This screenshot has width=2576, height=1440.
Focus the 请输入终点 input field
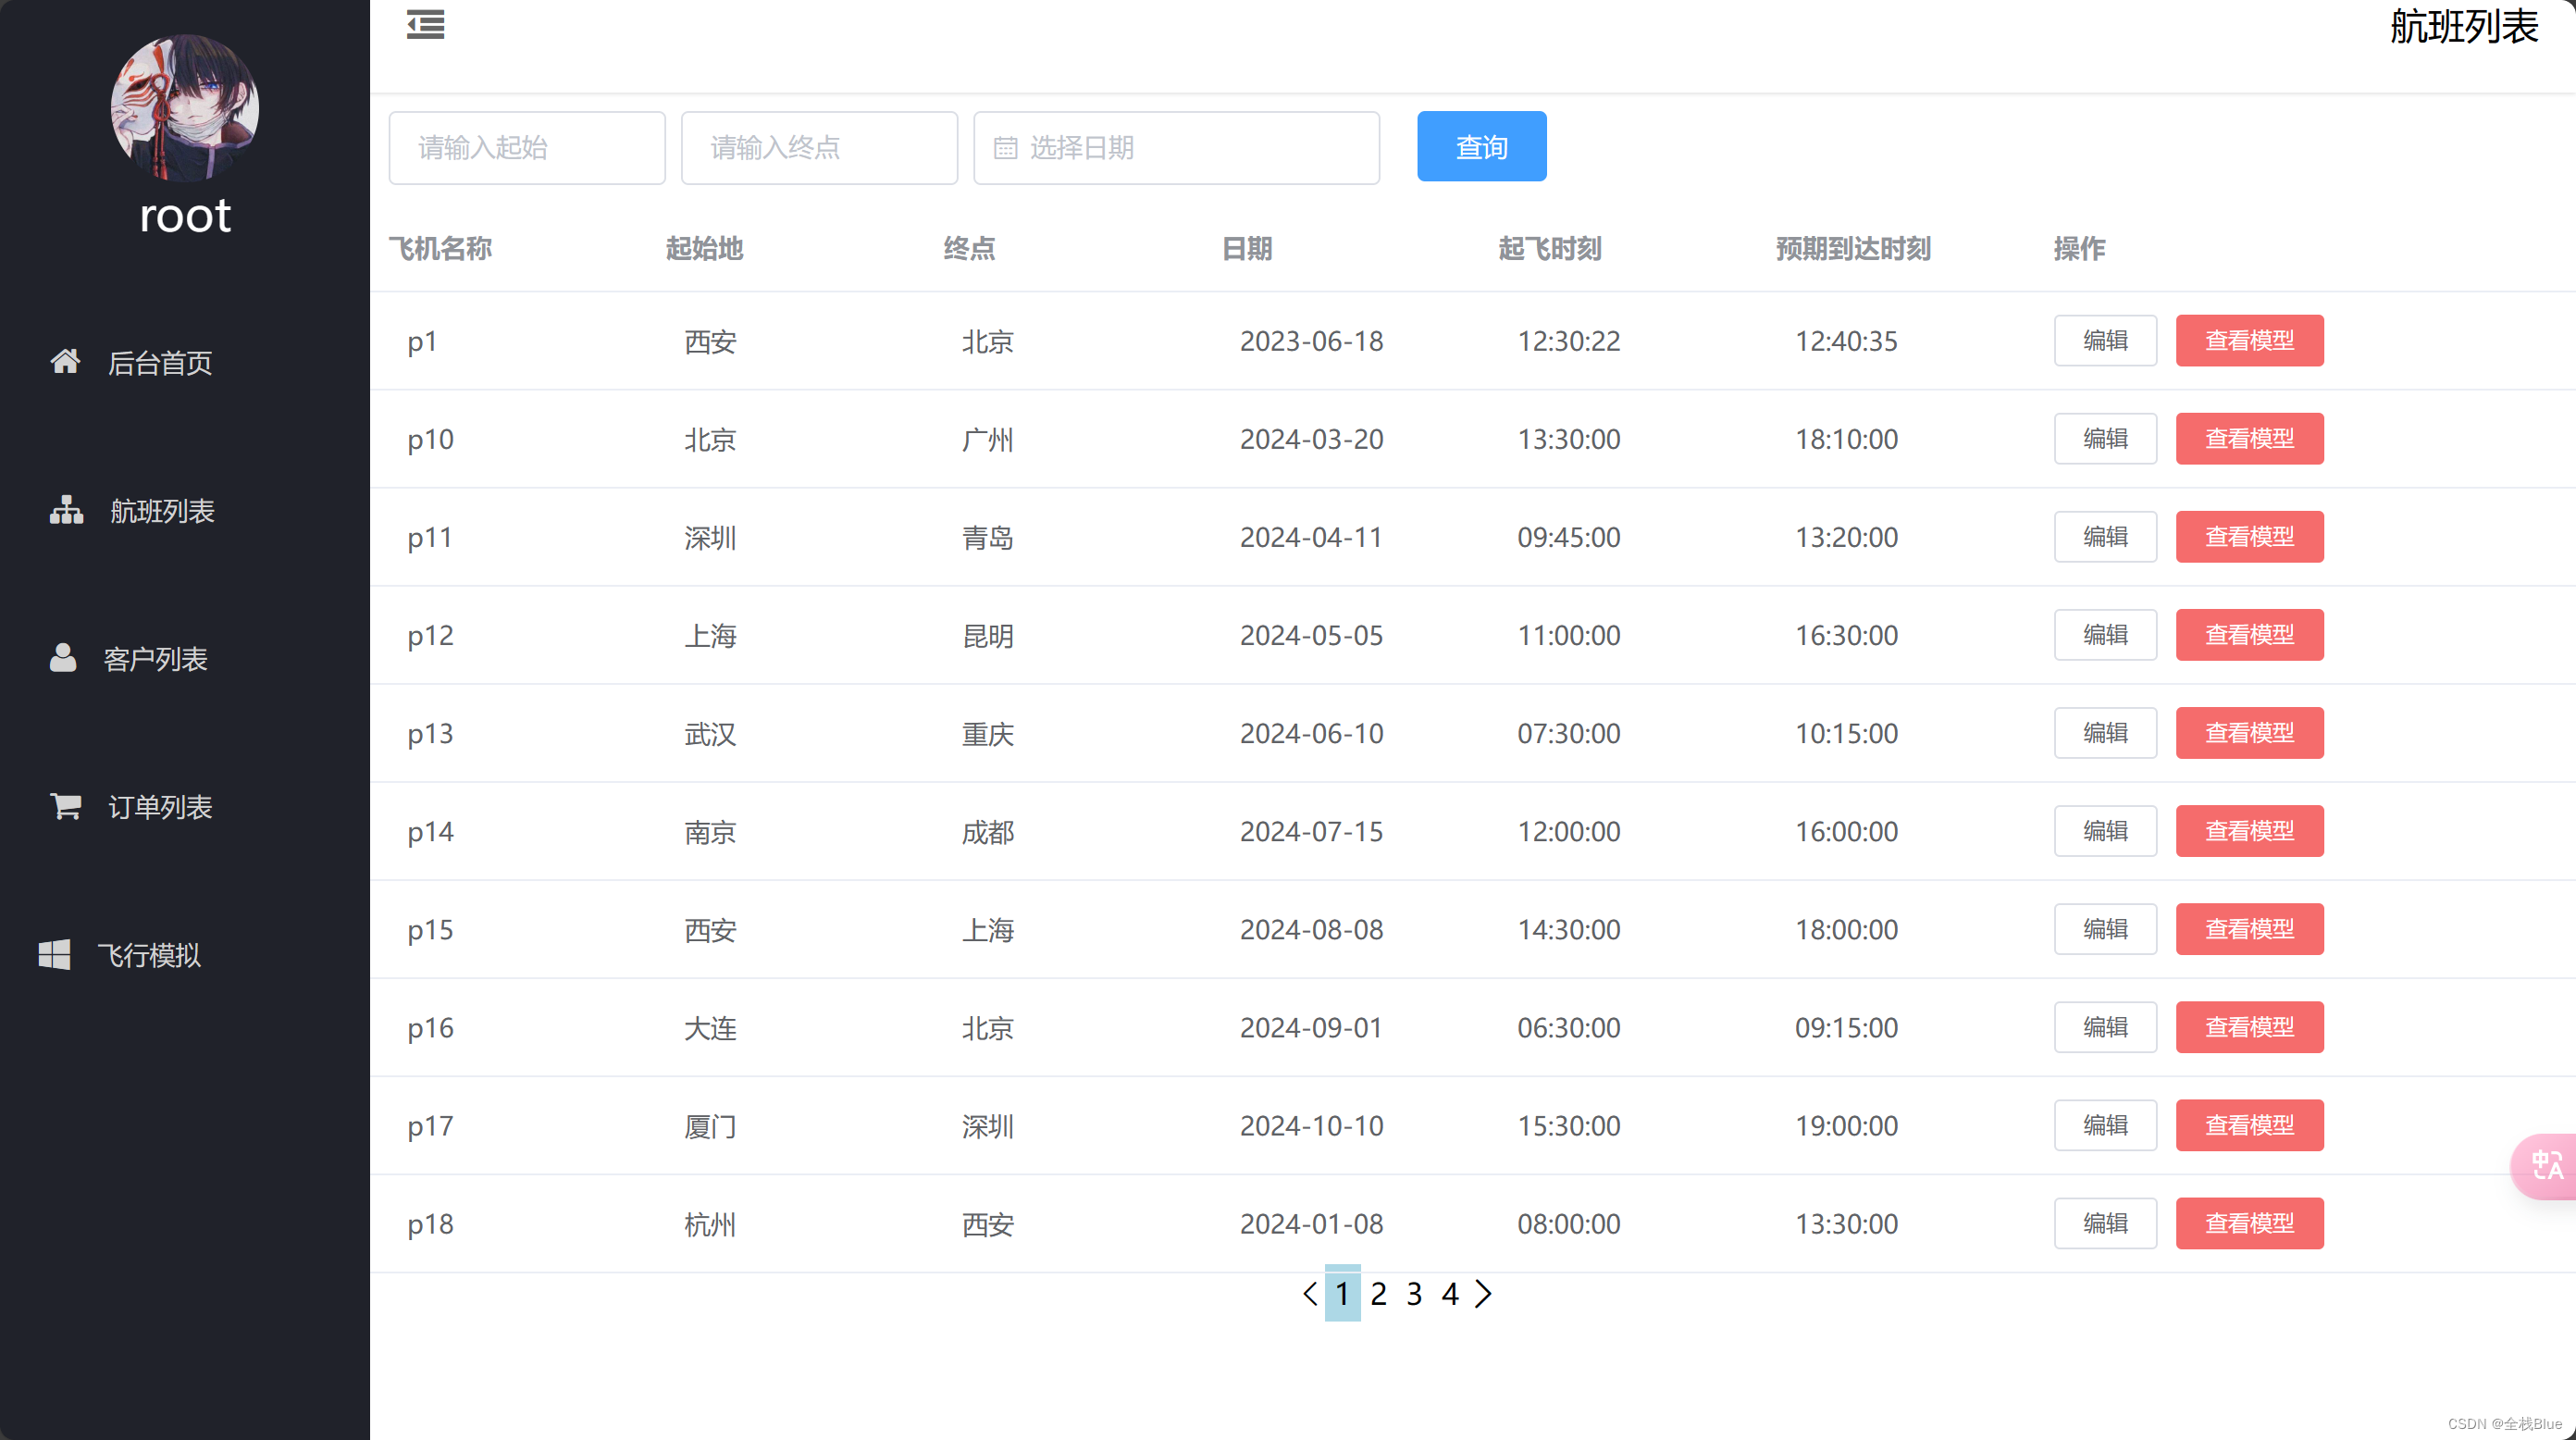tap(819, 148)
